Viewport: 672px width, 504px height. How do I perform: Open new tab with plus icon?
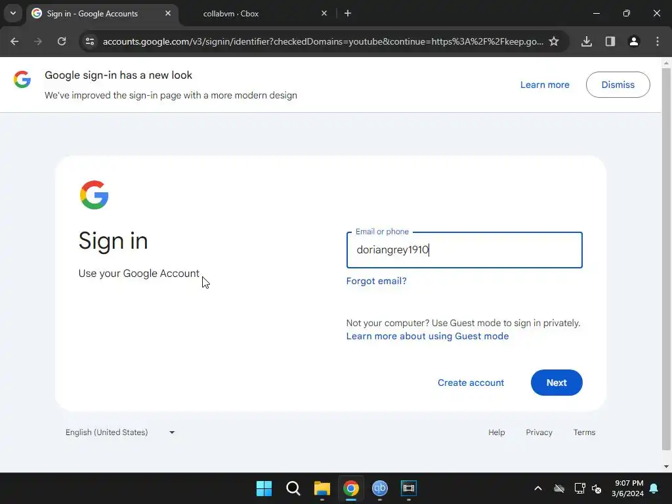point(348,13)
